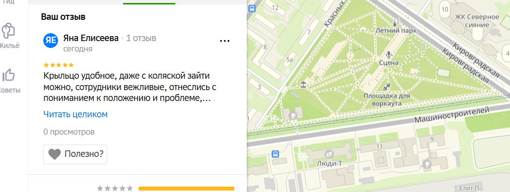Click building number 8 on map
Viewport: 510px width, 192px height.
pos(265,47)
